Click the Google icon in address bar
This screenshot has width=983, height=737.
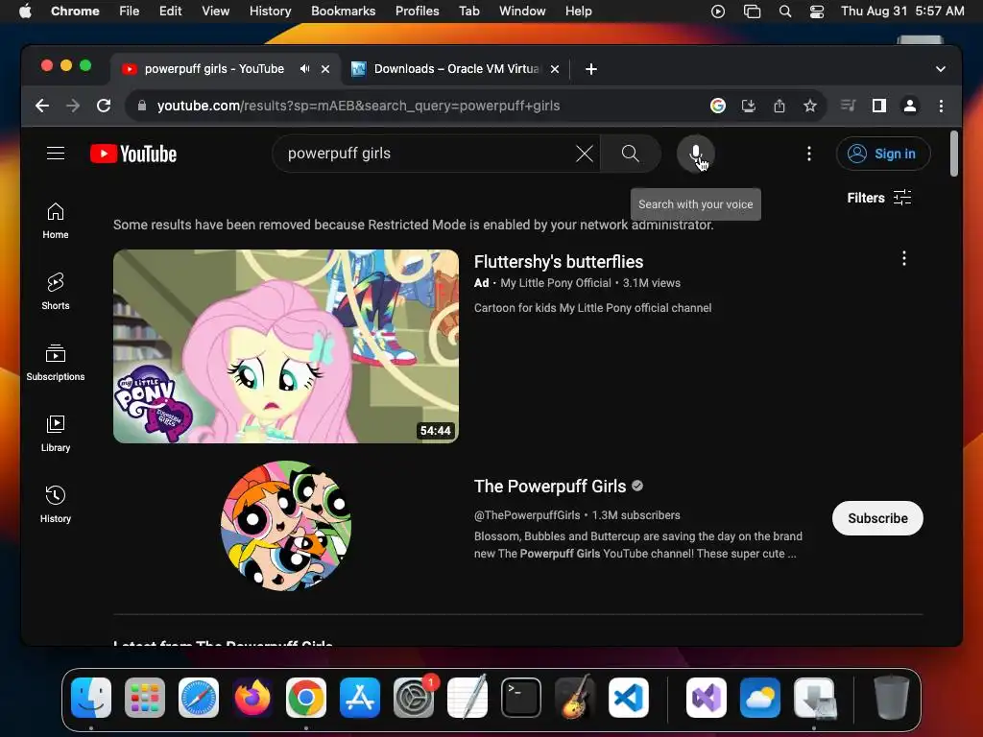pos(717,106)
